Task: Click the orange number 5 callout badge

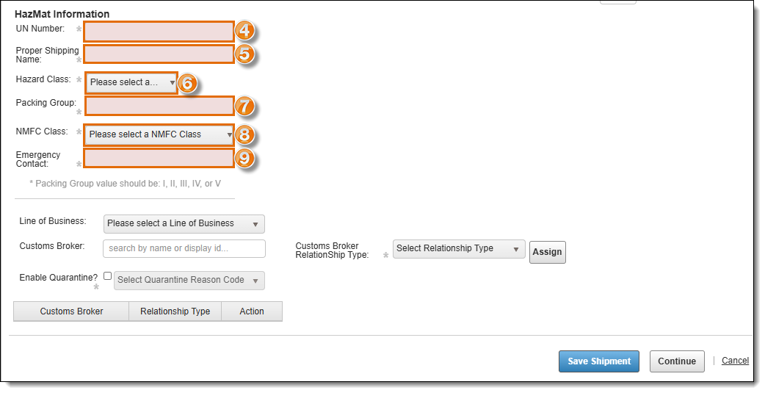Action: pos(245,54)
